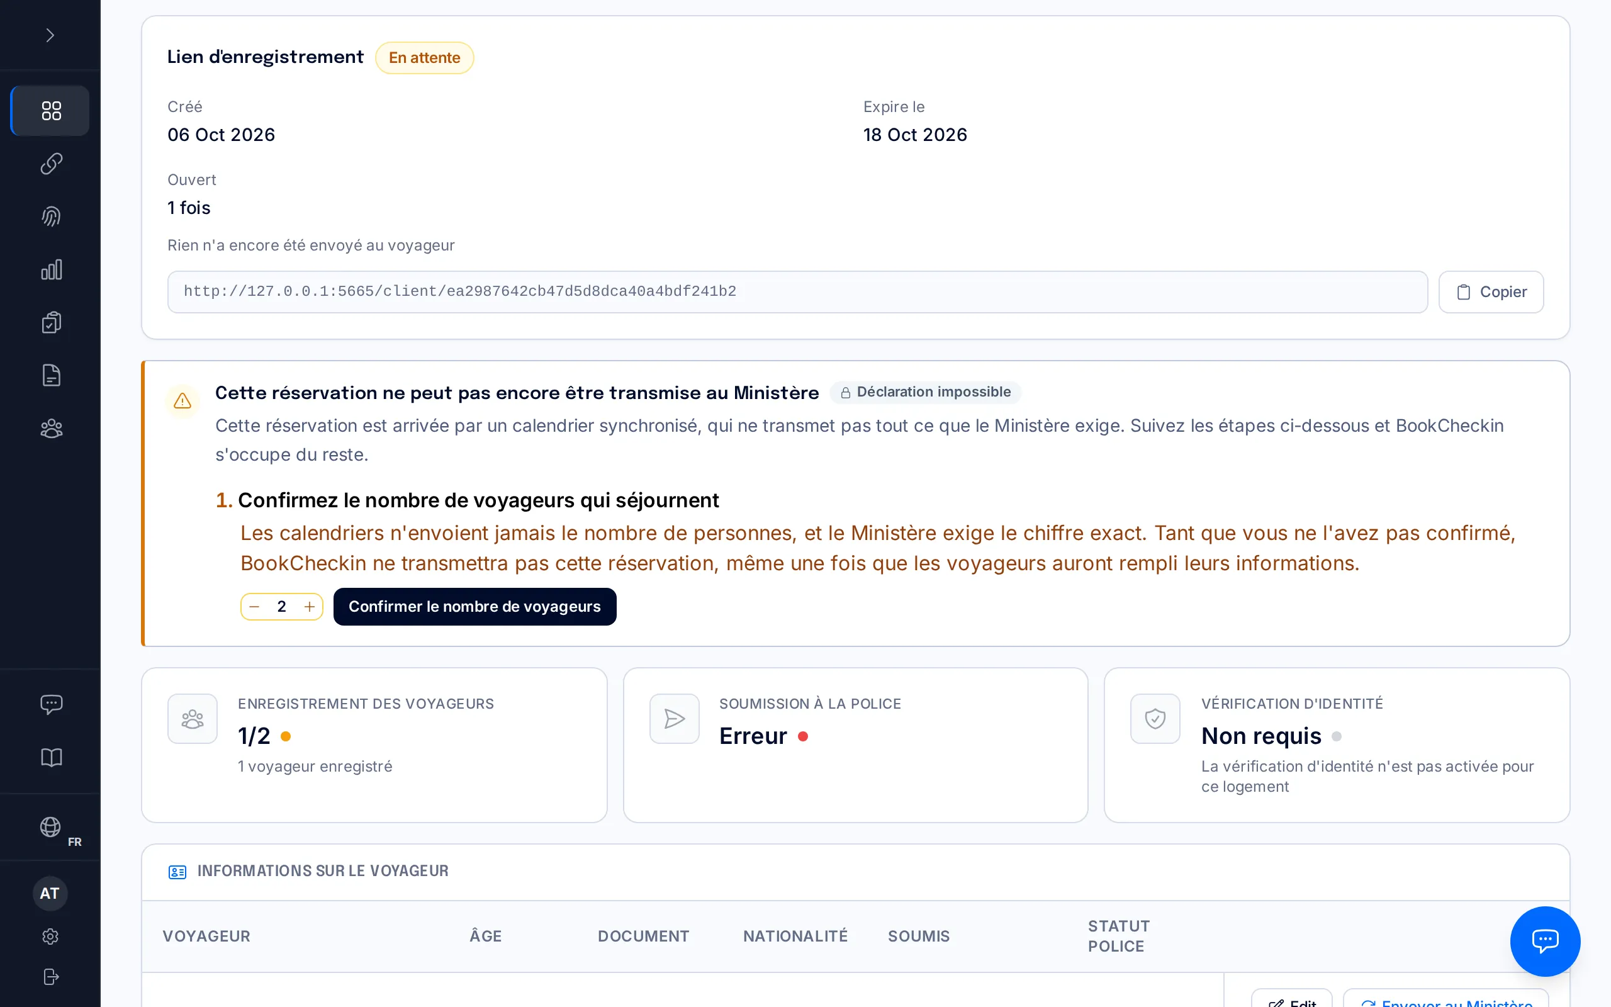Click the identity verification shield icon
Viewport: 1611px width, 1007px height.
[x=1155, y=719]
